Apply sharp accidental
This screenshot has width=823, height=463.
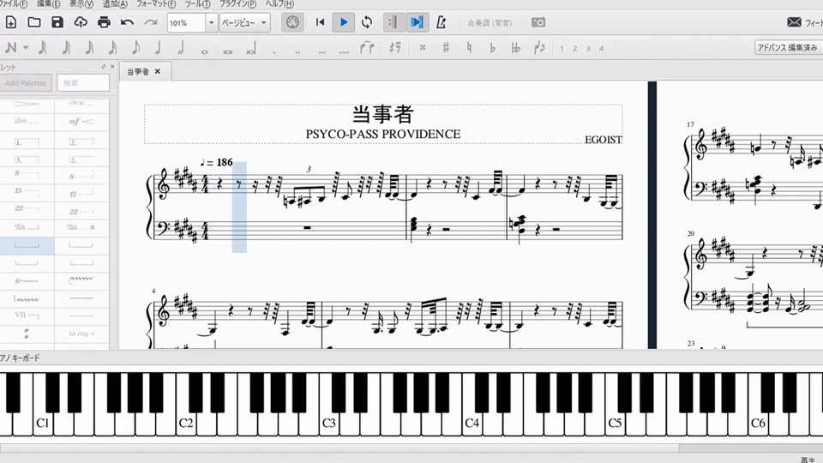click(446, 48)
